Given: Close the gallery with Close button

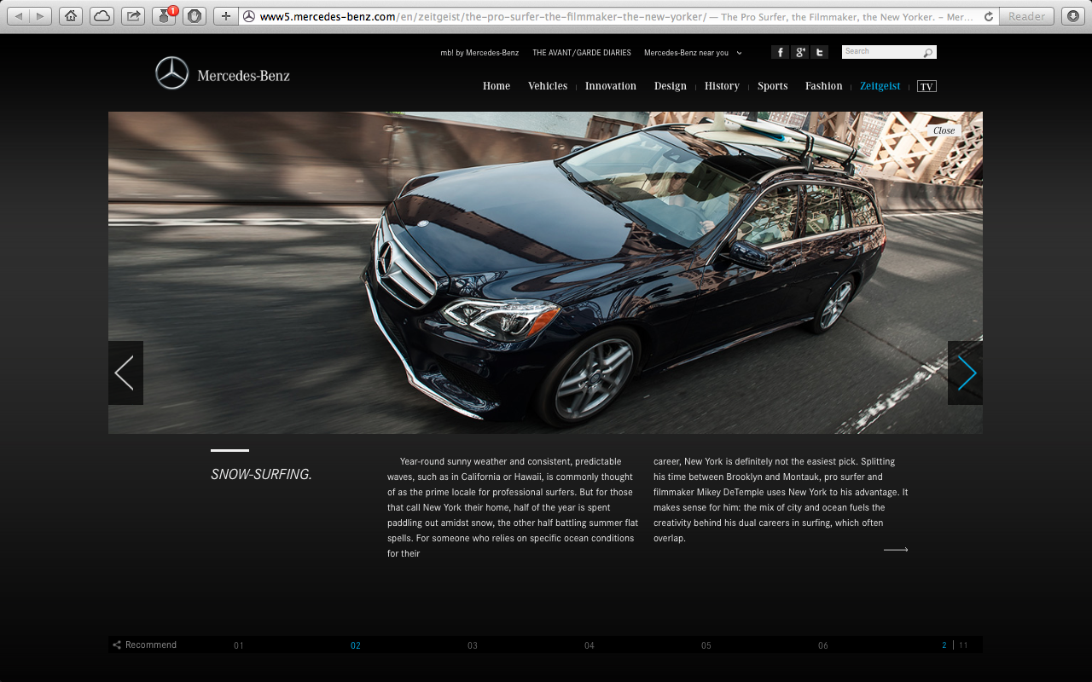Looking at the screenshot, I should pyautogui.click(x=944, y=130).
